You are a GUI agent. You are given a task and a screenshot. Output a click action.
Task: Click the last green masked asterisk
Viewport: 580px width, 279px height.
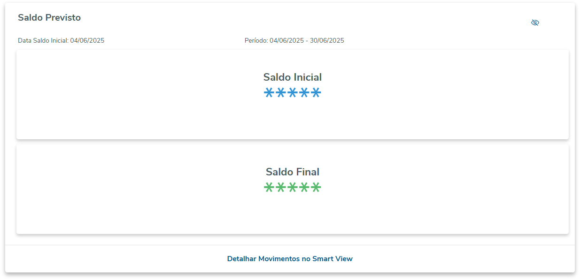pyautogui.click(x=316, y=188)
